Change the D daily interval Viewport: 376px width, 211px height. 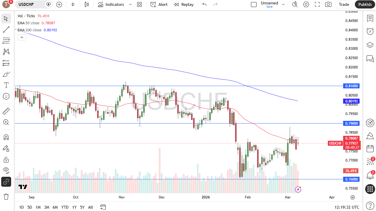pos(73,4)
